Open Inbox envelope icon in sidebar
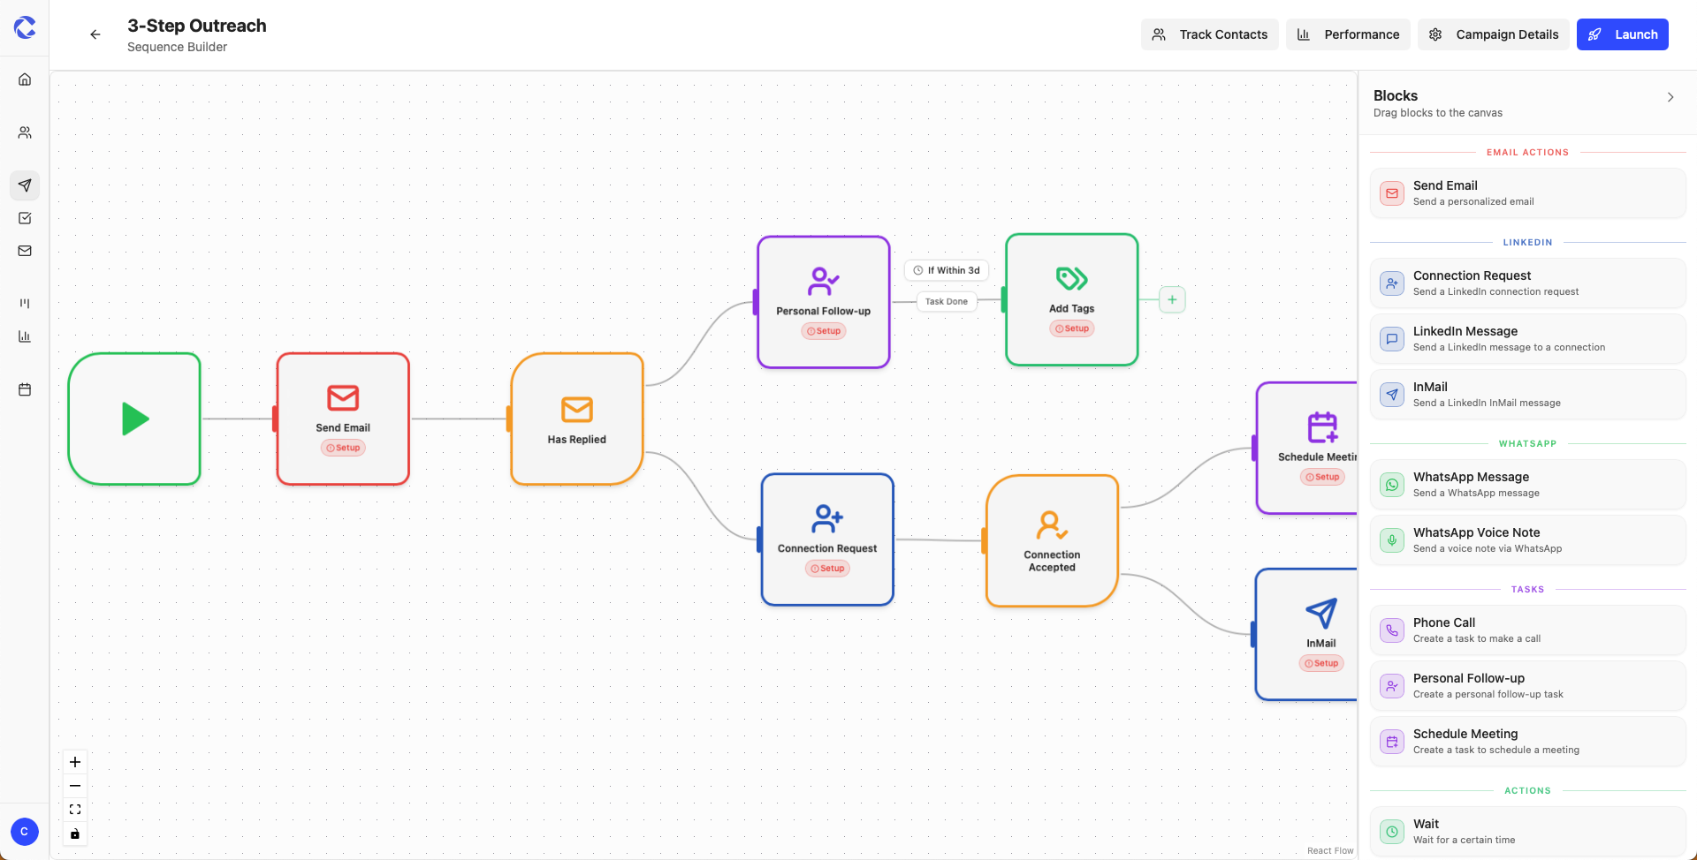Screen dimensions: 1697x860 click(25, 251)
